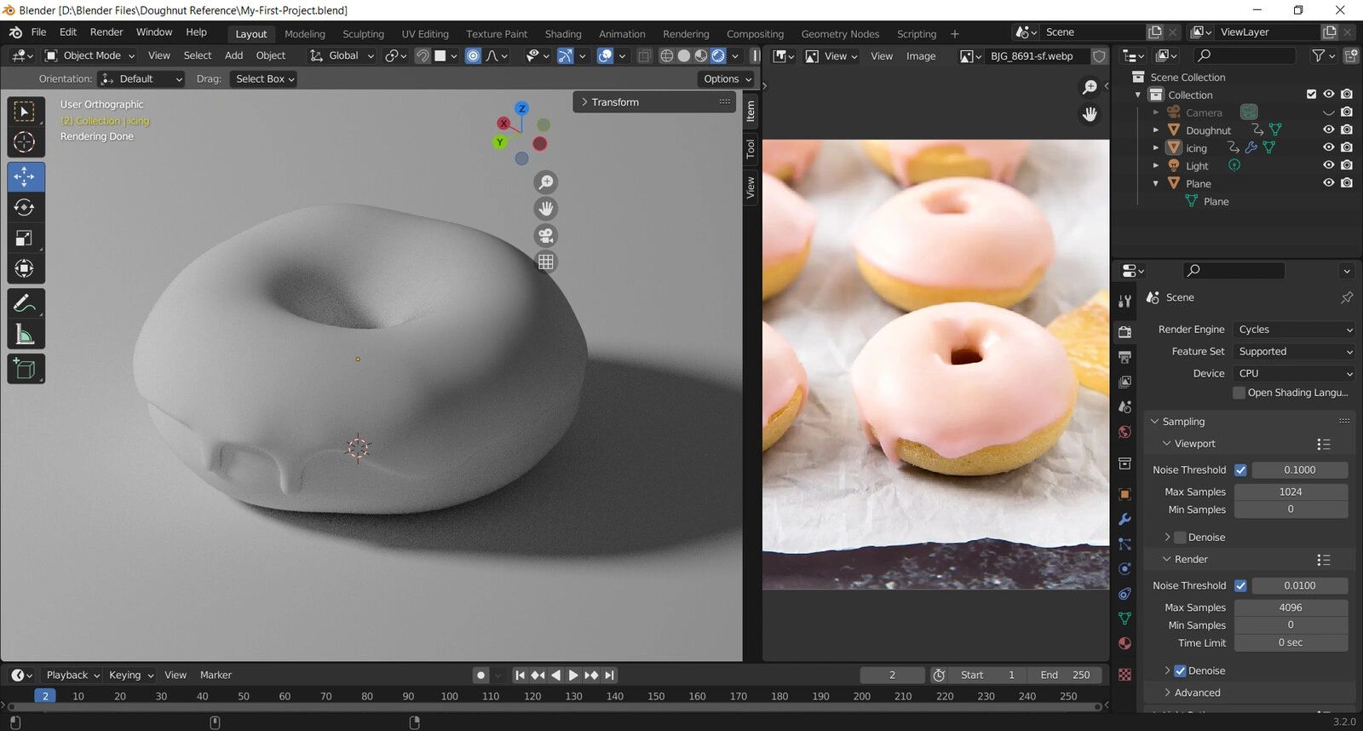Select the Add Cube tool

[25, 369]
